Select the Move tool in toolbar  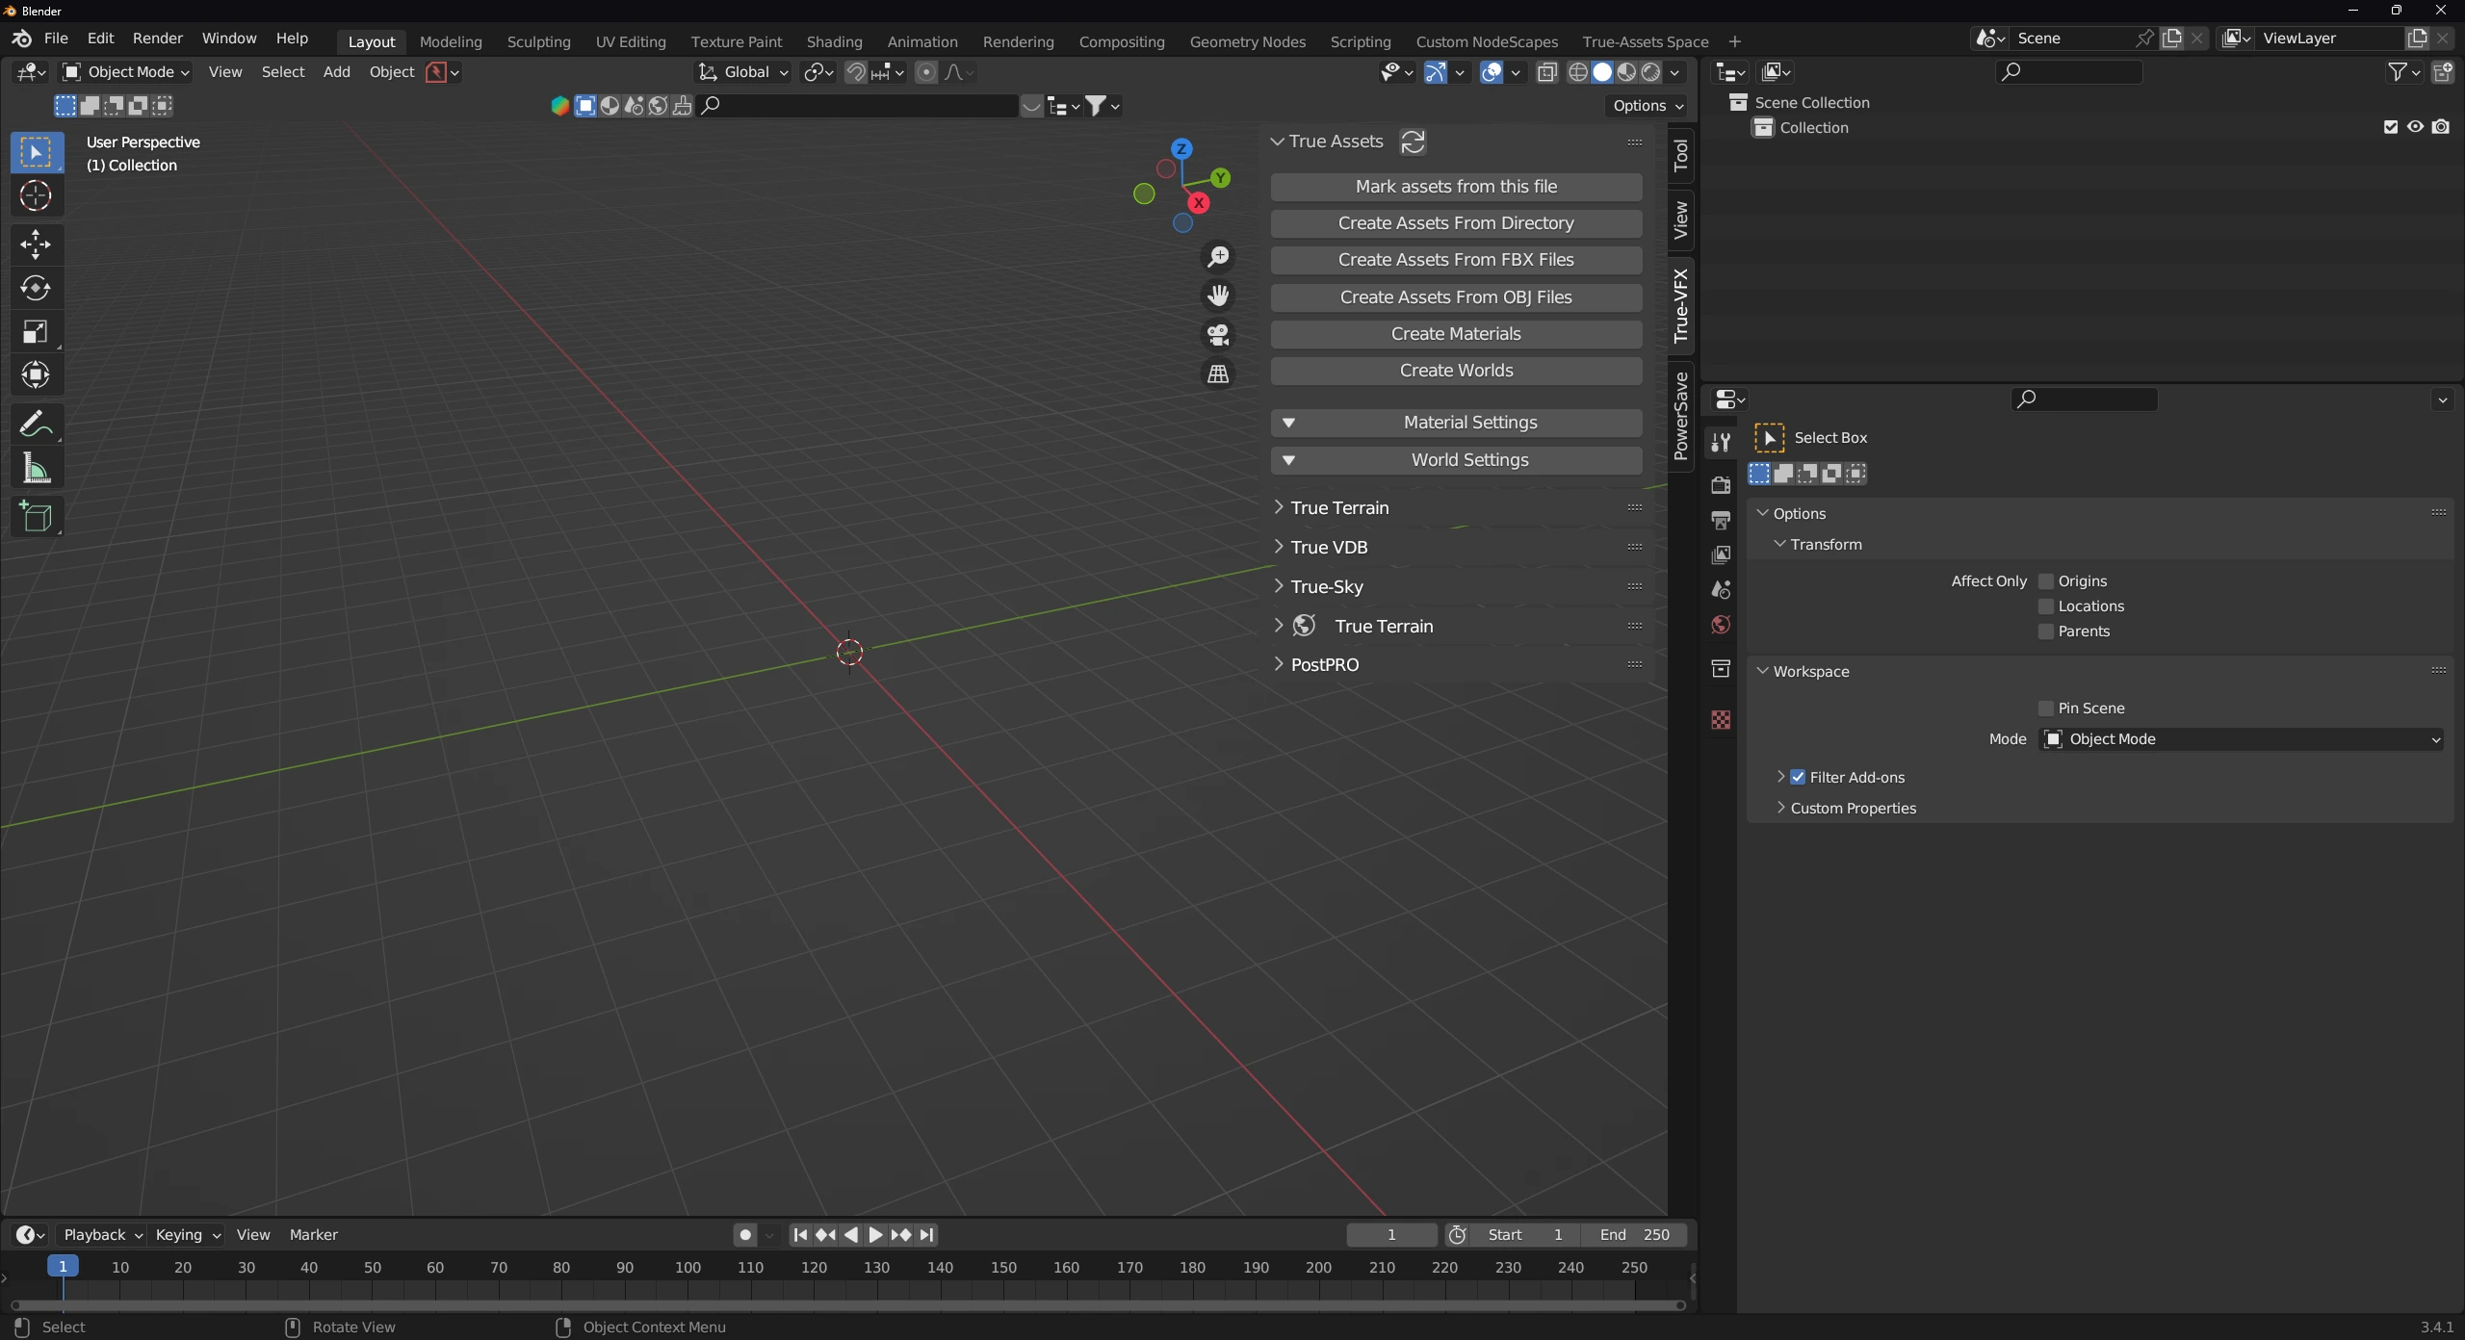(36, 245)
